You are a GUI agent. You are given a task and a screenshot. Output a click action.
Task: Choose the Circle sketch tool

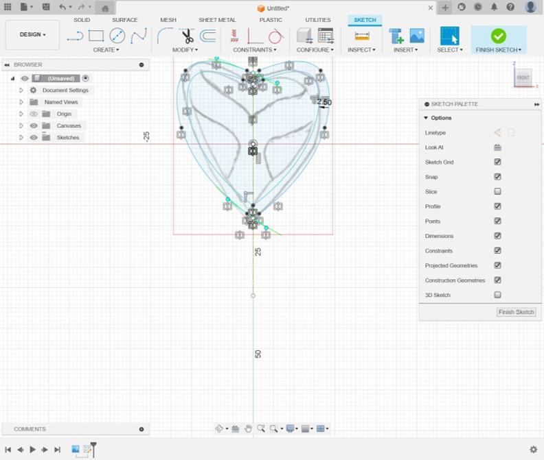pos(117,36)
